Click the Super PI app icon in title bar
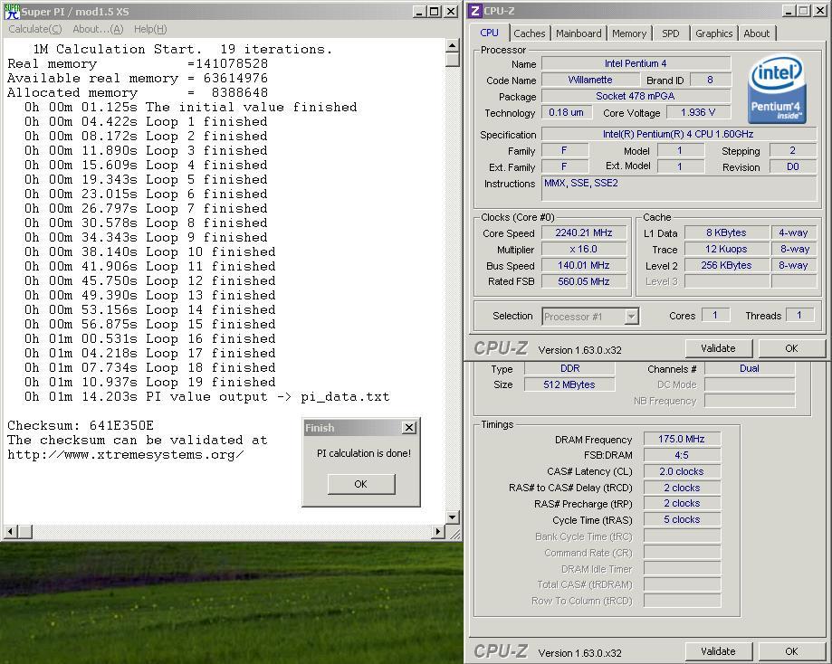The height and width of the screenshot is (664, 832). (x=11, y=11)
